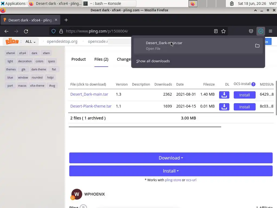The height and width of the screenshot is (208, 277).
Task: Save page to Pocket
Action: (251, 31)
